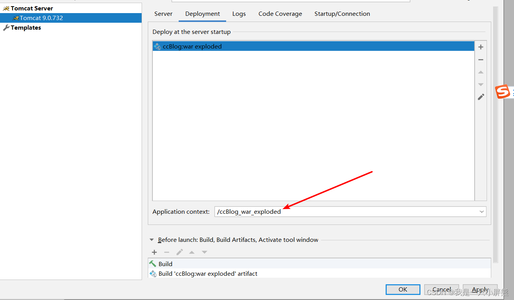Select the Deployment tab
This screenshot has height=300, width=514.
point(203,14)
